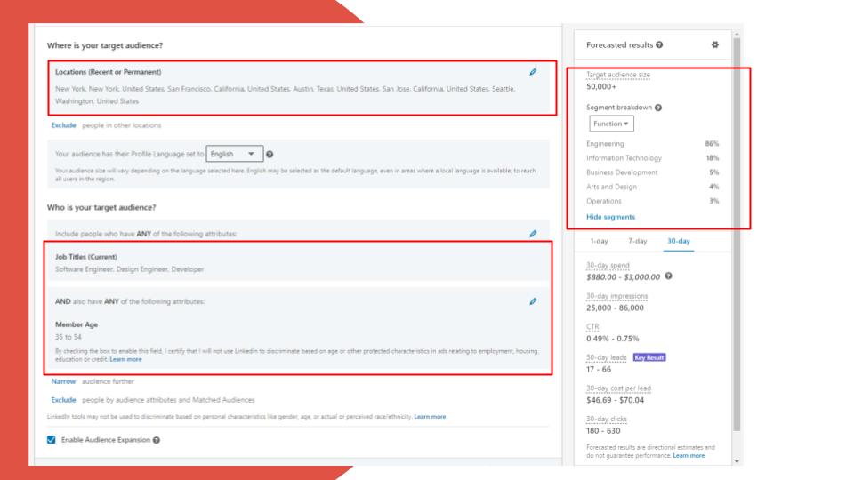Click help icon next to Forecasted results
This screenshot has height=480, width=854.
(659, 45)
